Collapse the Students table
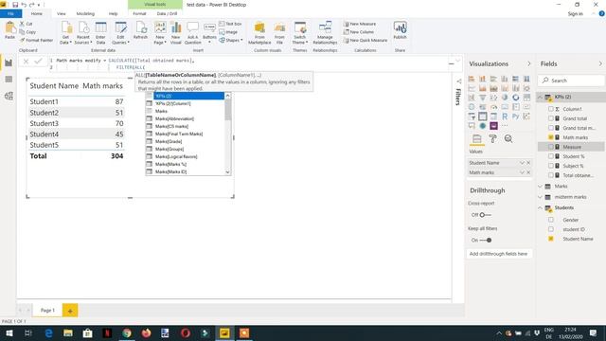 [x=541, y=208]
